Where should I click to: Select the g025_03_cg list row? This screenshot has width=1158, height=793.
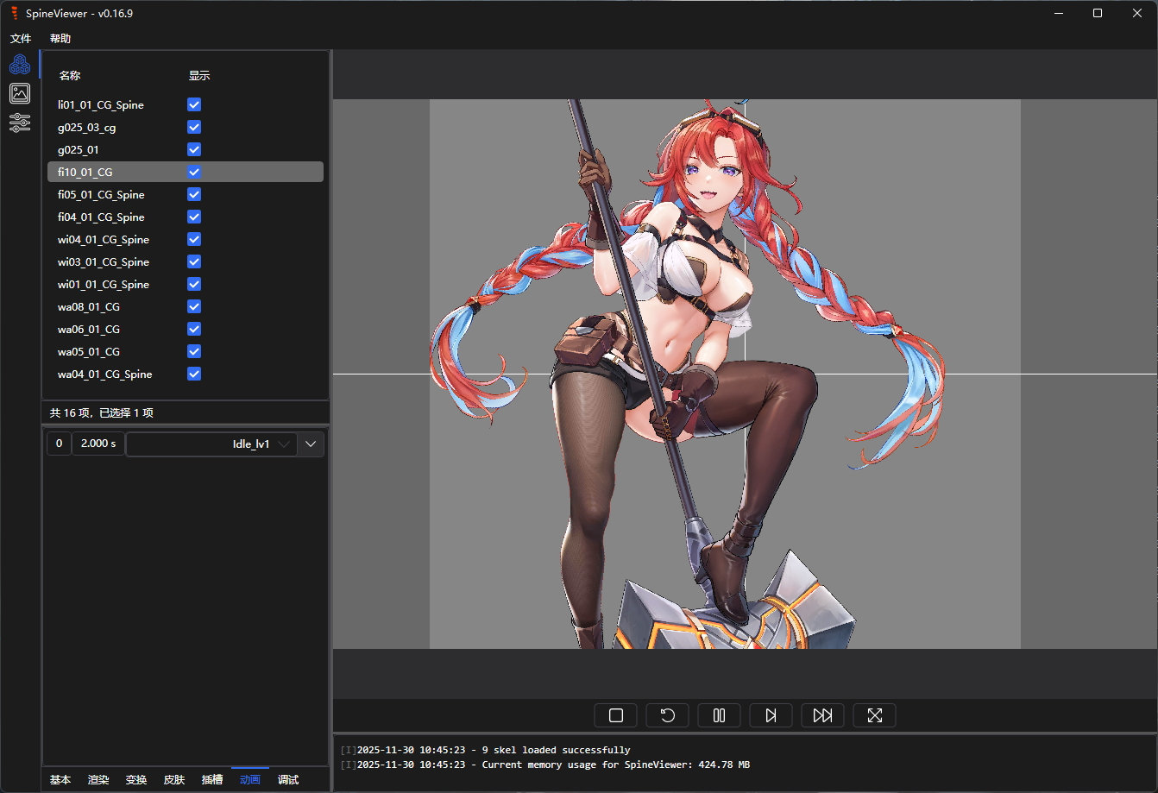(x=186, y=127)
